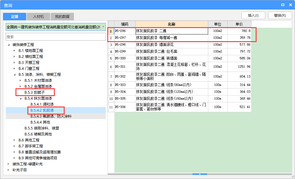Click 线条(80mm以内) row name
295x179 pixels.
172,85
